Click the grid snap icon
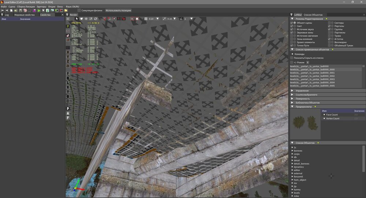The image size is (366, 198). (x=146, y=19)
